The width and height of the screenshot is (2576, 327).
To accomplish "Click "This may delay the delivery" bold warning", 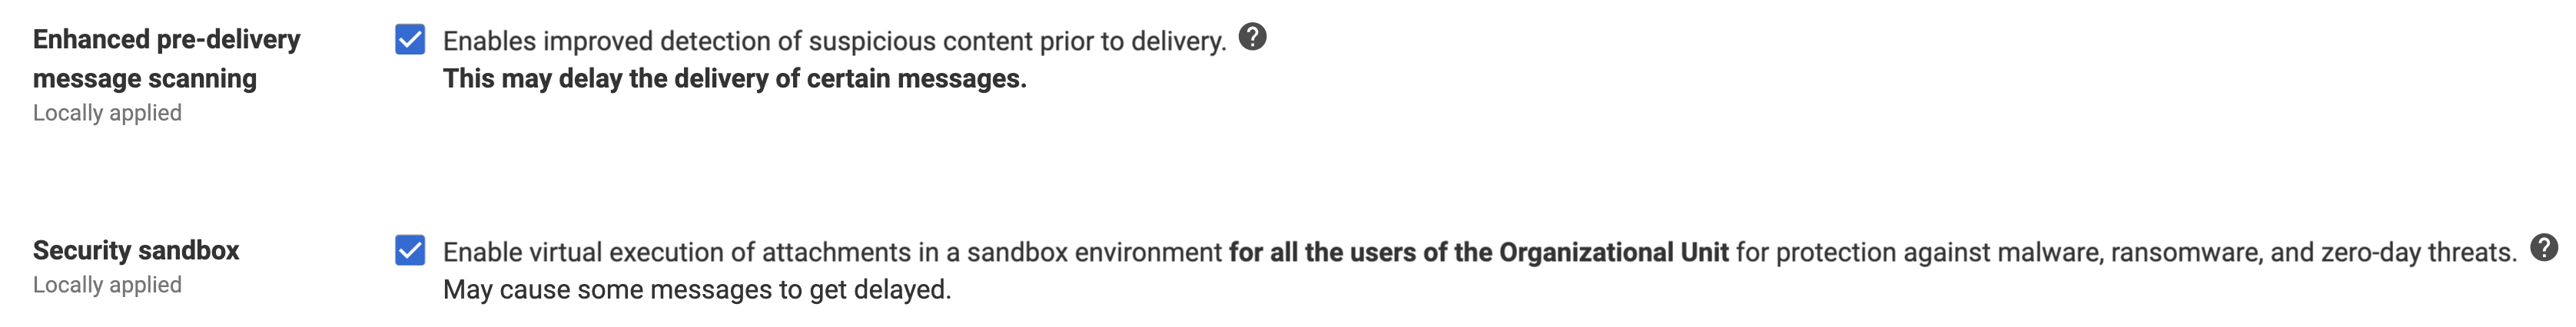I will pos(621,78).
